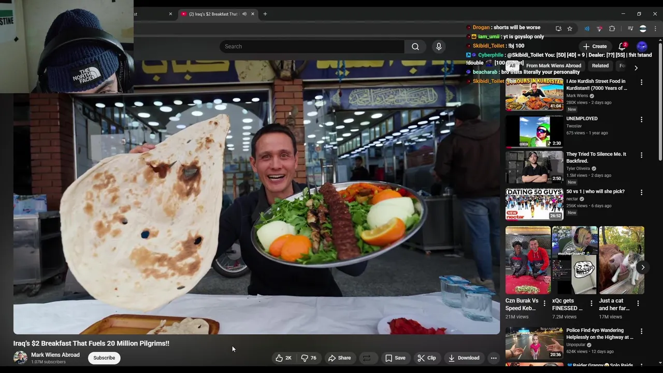Image resolution: width=663 pixels, height=373 pixels.
Task: Select the All filter chip
Action: [x=512, y=66]
